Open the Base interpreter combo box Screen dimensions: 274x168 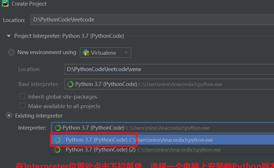[169, 84]
